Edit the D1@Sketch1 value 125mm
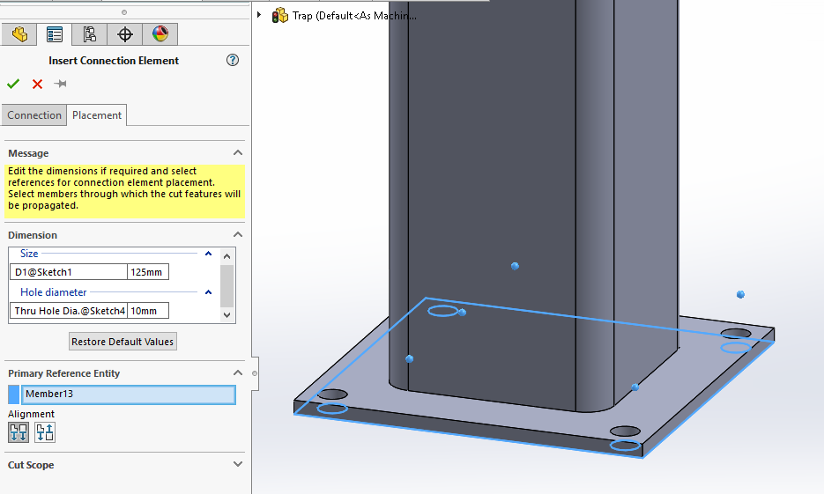 click(148, 272)
